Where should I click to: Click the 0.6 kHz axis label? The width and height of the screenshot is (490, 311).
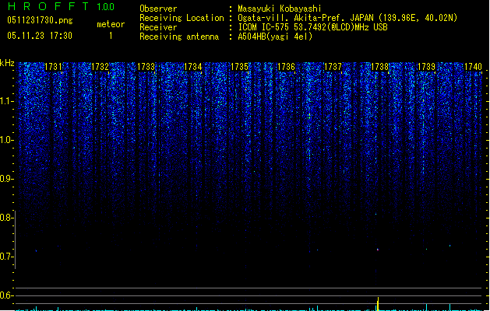pos(6,295)
